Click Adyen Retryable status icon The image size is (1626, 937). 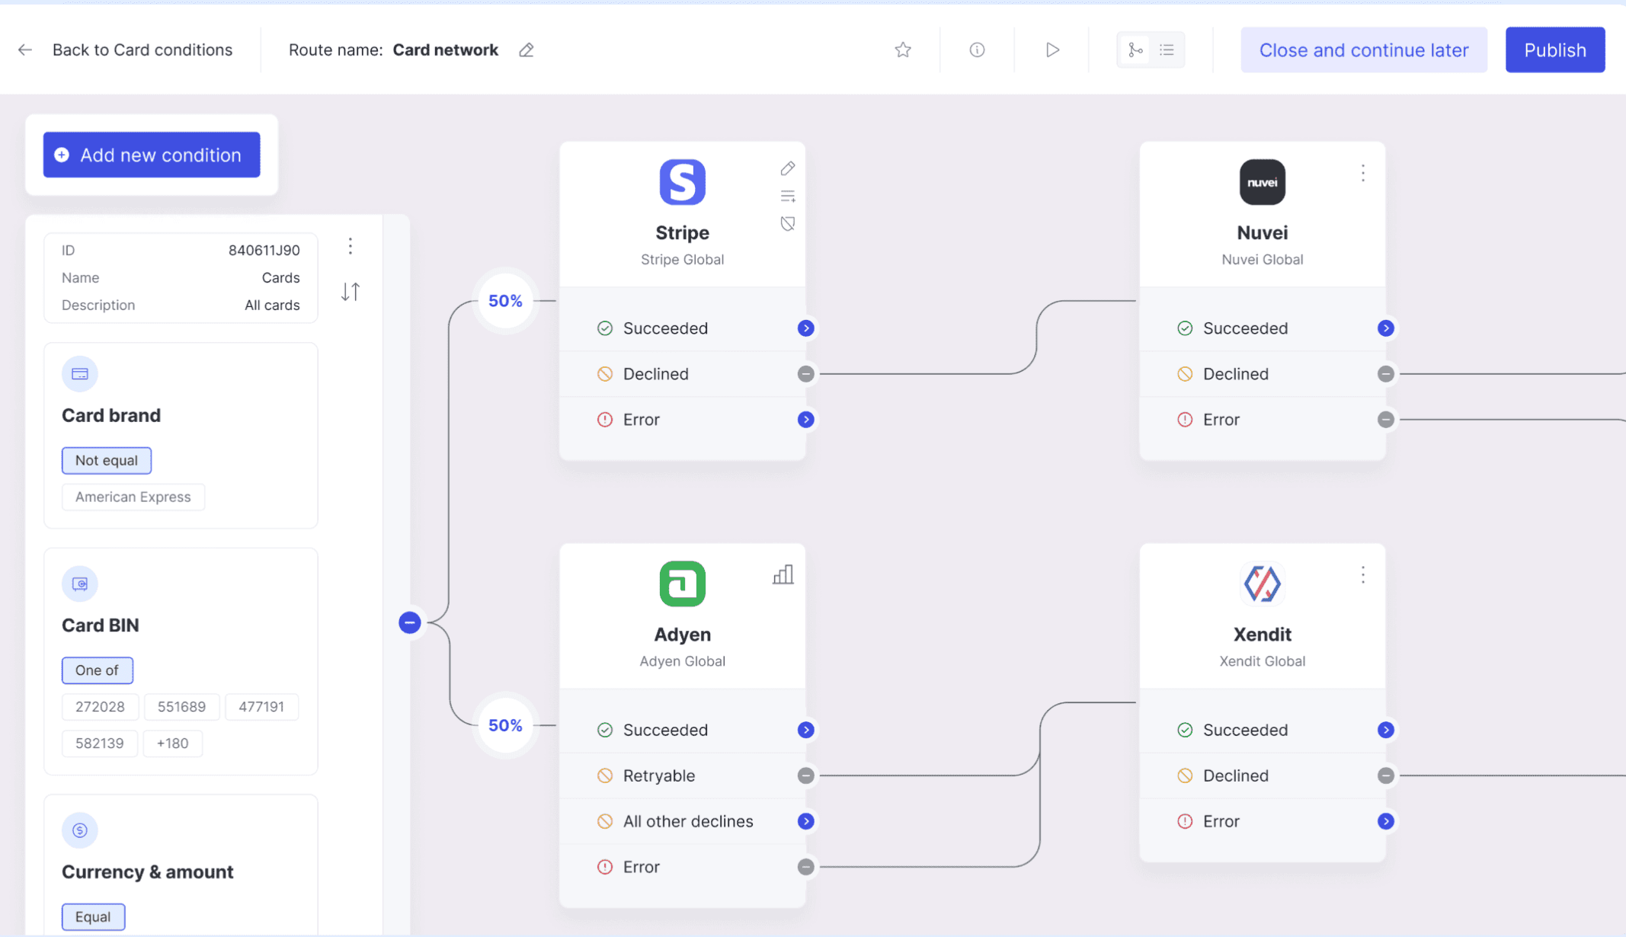tap(605, 776)
